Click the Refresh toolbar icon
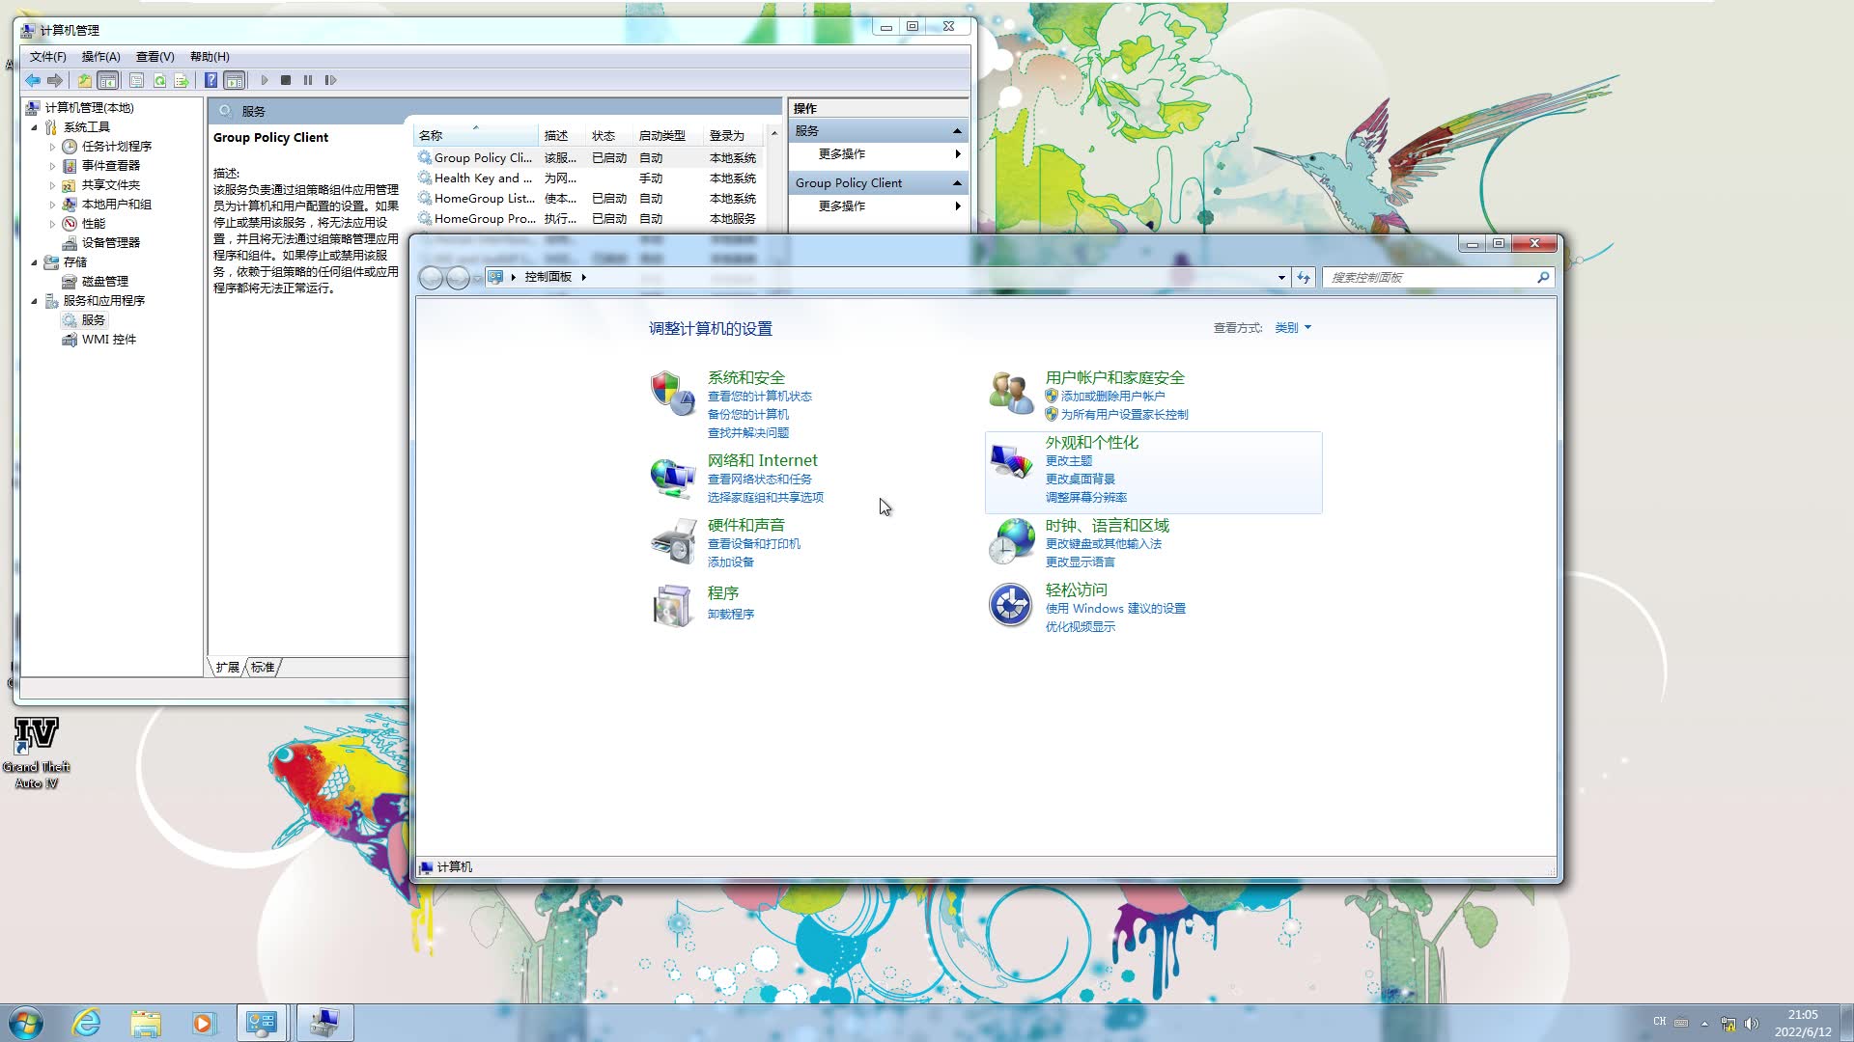Image resolution: width=1854 pixels, height=1042 pixels. (x=159, y=80)
